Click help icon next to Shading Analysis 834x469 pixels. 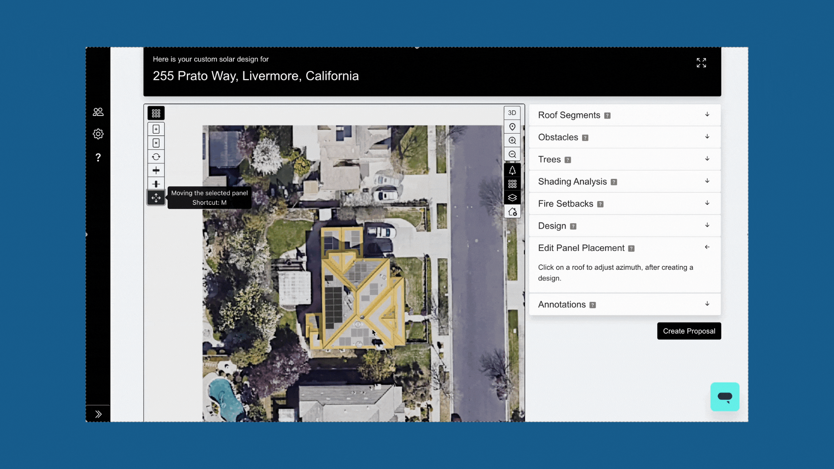pyautogui.click(x=614, y=182)
